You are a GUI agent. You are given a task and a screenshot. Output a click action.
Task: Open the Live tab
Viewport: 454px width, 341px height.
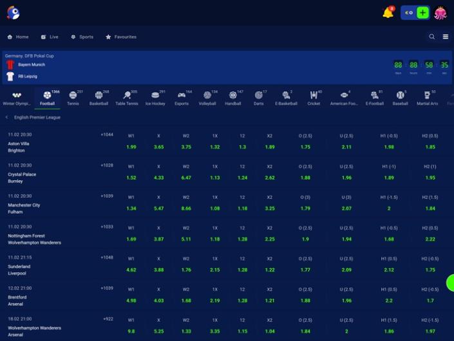coord(50,37)
